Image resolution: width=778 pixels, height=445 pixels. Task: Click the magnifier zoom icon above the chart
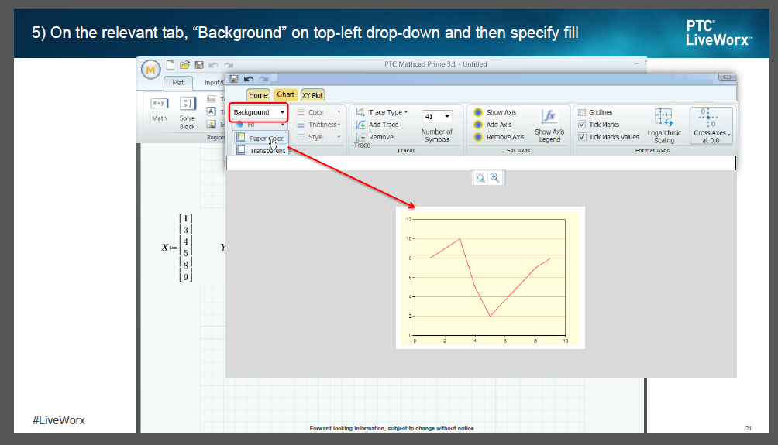480,178
